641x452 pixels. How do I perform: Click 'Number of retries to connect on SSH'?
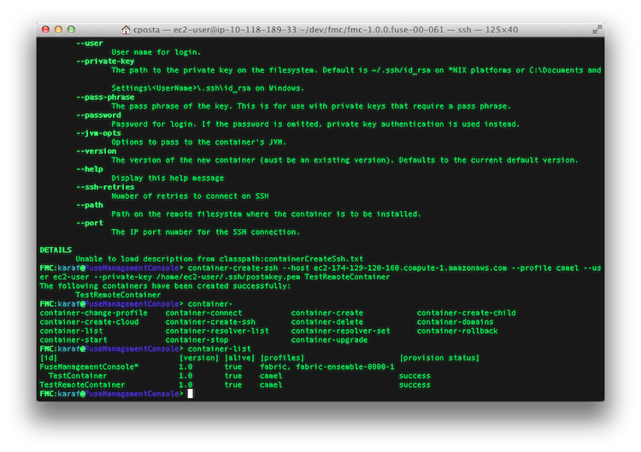[190, 197]
